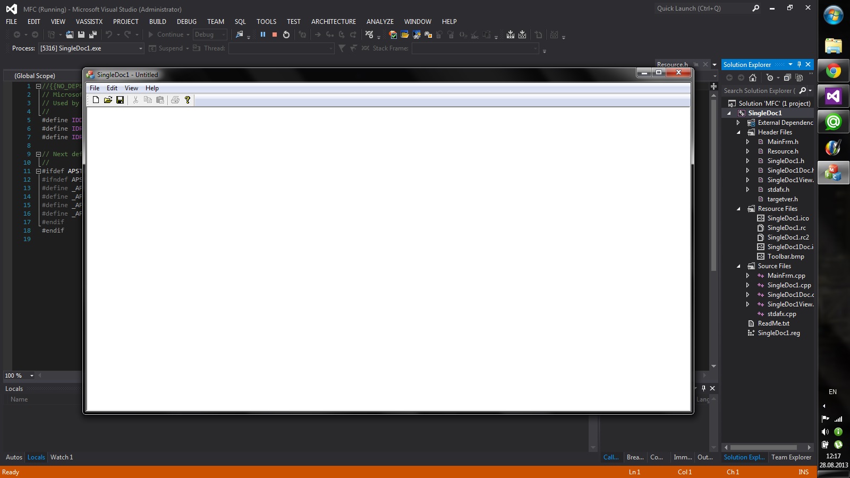Click the Save icon in Visual Studio toolbar
This screenshot has width=850, height=478.
(x=81, y=35)
